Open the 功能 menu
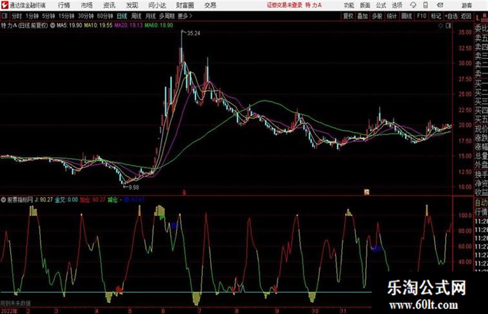Image resolution: width=488 pixels, height=314 pixels. click(x=349, y=5)
